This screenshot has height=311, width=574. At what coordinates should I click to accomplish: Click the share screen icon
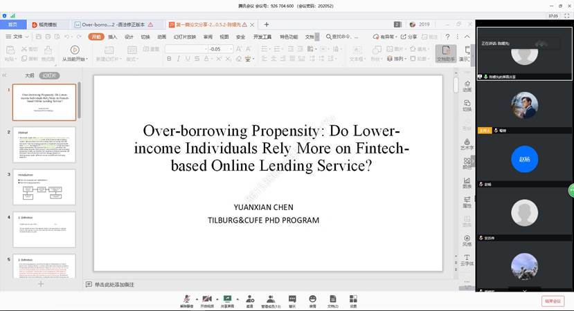click(226, 298)
